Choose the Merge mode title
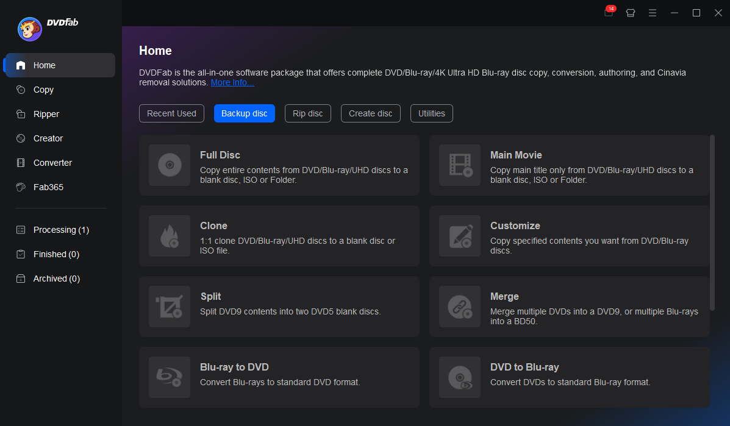Image resolution: width=730 pixels, height=426 pixels. (x=504, y=296)
